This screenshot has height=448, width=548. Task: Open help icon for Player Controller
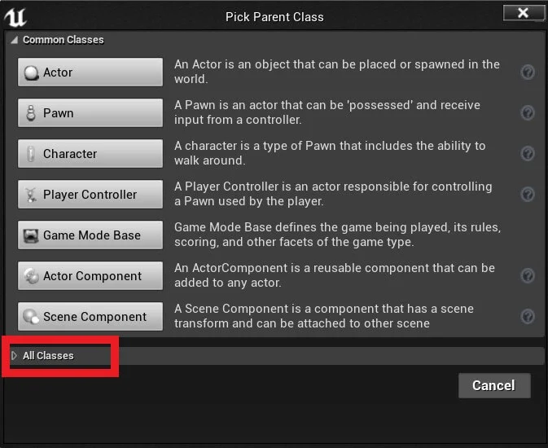pos(528,194)
